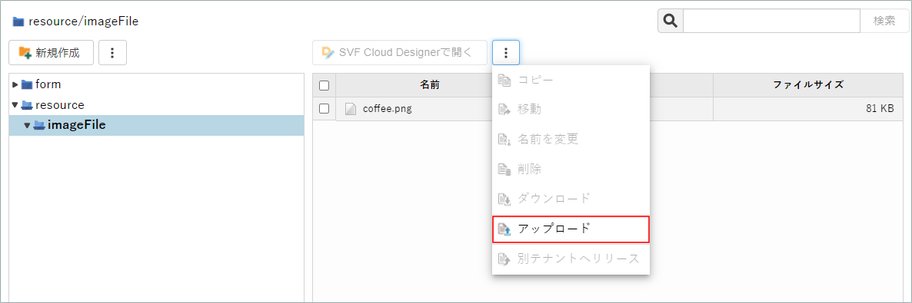Click the 別テナントへリリース menu entry icon

pos(504,259)
